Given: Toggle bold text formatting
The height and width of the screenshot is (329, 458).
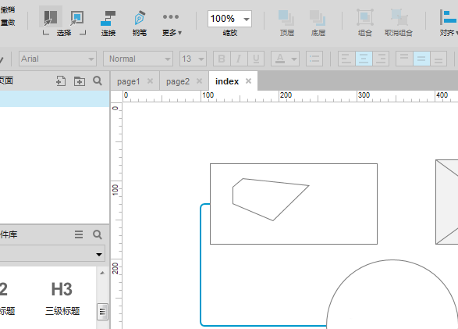Looking at the screenshot, I should pos(222,59).
